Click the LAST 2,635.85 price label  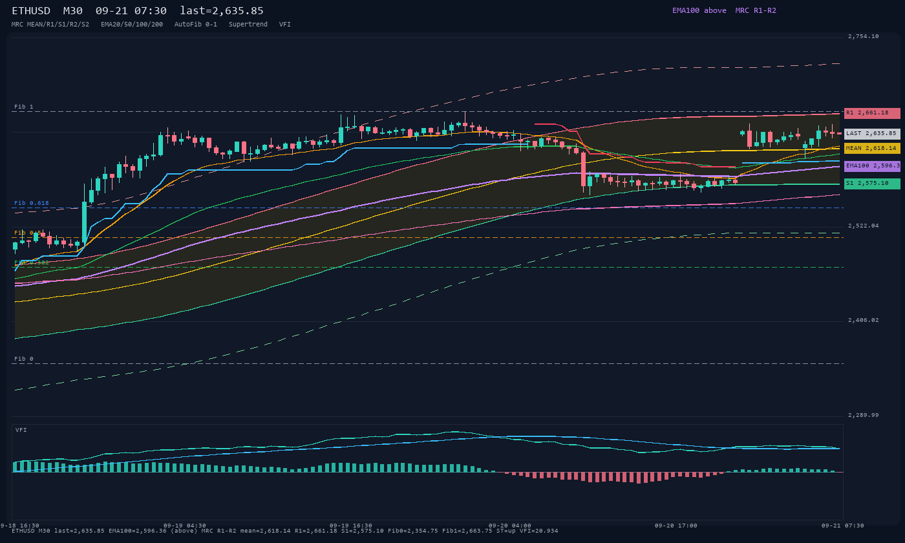pos(872,134)
